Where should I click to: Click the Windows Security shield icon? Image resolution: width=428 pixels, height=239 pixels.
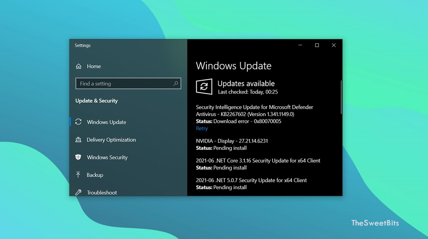(x=78, y=157)
